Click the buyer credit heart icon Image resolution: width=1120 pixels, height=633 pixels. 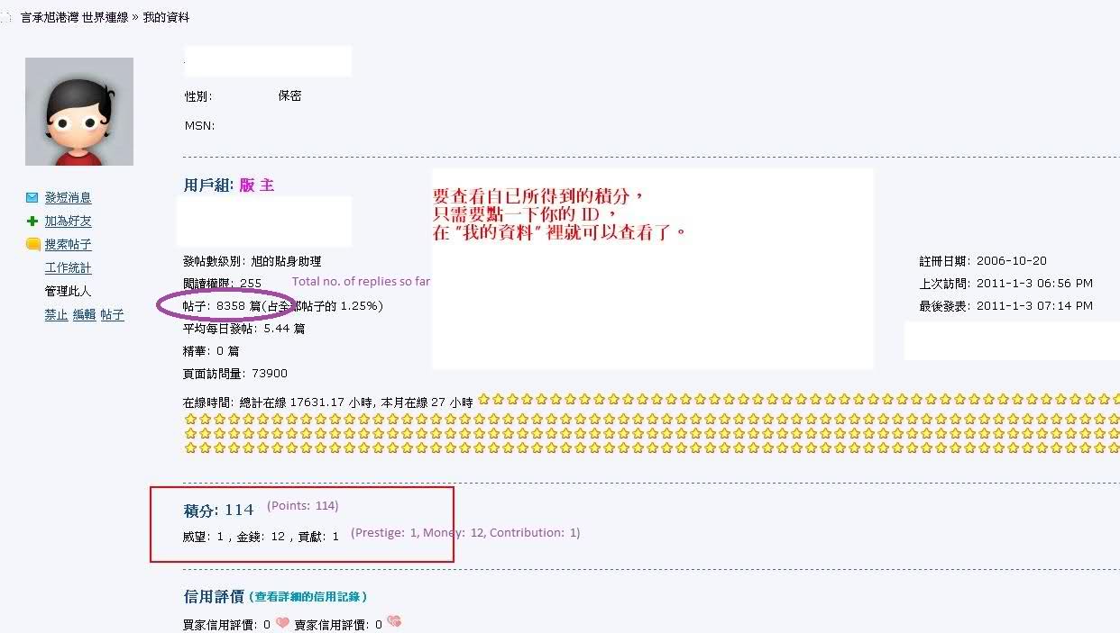tap(282, 623)
